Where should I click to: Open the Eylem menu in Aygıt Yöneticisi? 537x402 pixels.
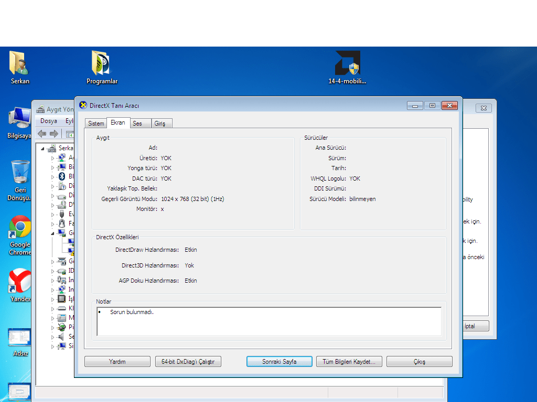pyautogui.click(x=70, y=121)
